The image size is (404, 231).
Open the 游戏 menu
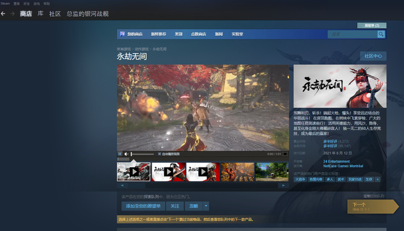[x=36, y=4]
